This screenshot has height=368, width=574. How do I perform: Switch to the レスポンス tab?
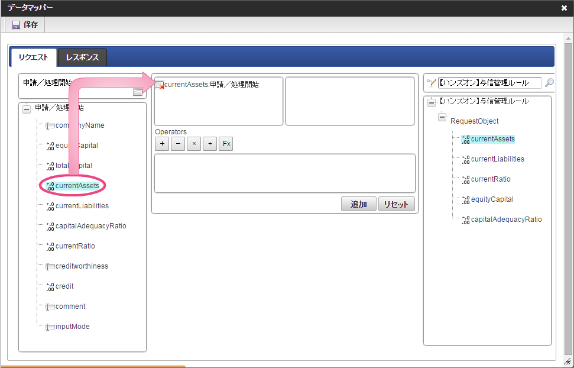[82, 57]
